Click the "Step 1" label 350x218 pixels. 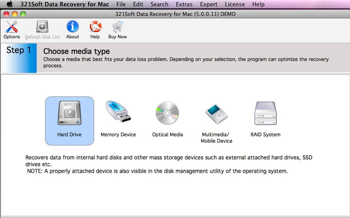click(19, 50)
